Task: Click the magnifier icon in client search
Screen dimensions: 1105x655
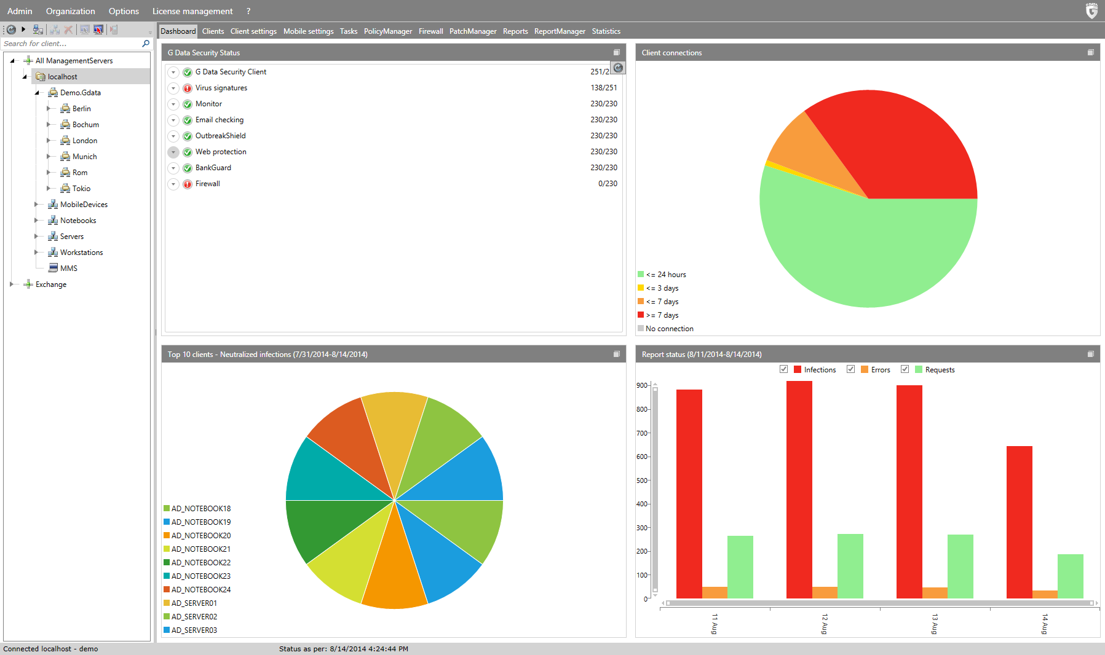Action: click(146, 44)
